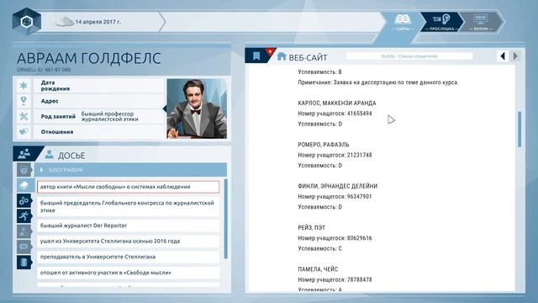The height and width of the screenshot is (303, 538).
Task: Switch to the Прослушка (listener) tab
Action: pyautogui.click(x=441, y=23)
